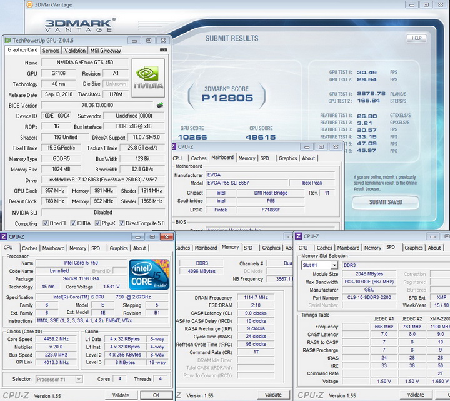Image resolution: width=450 pixels, height=401 pixels.
Task: Click the Max Bandwidth PC3-10700F value
Action: point(369,282)
